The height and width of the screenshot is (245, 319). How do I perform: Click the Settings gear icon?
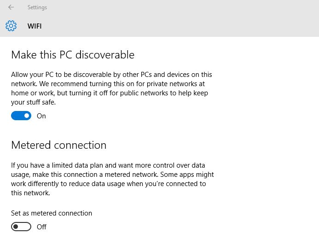[11, 26]
